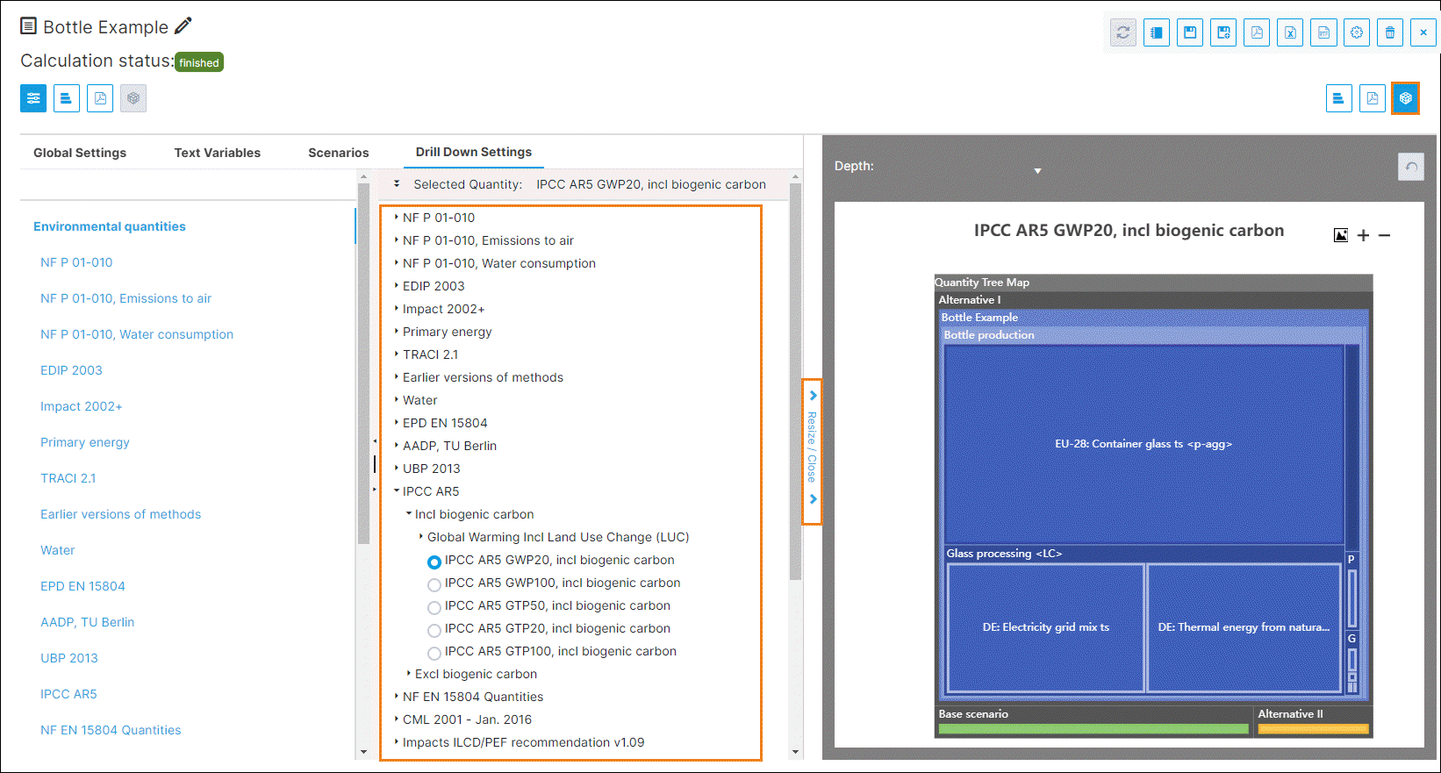Click PDF icon above the Depth panel
This screenshot has width=1441, height=773.
[1373, 98]
